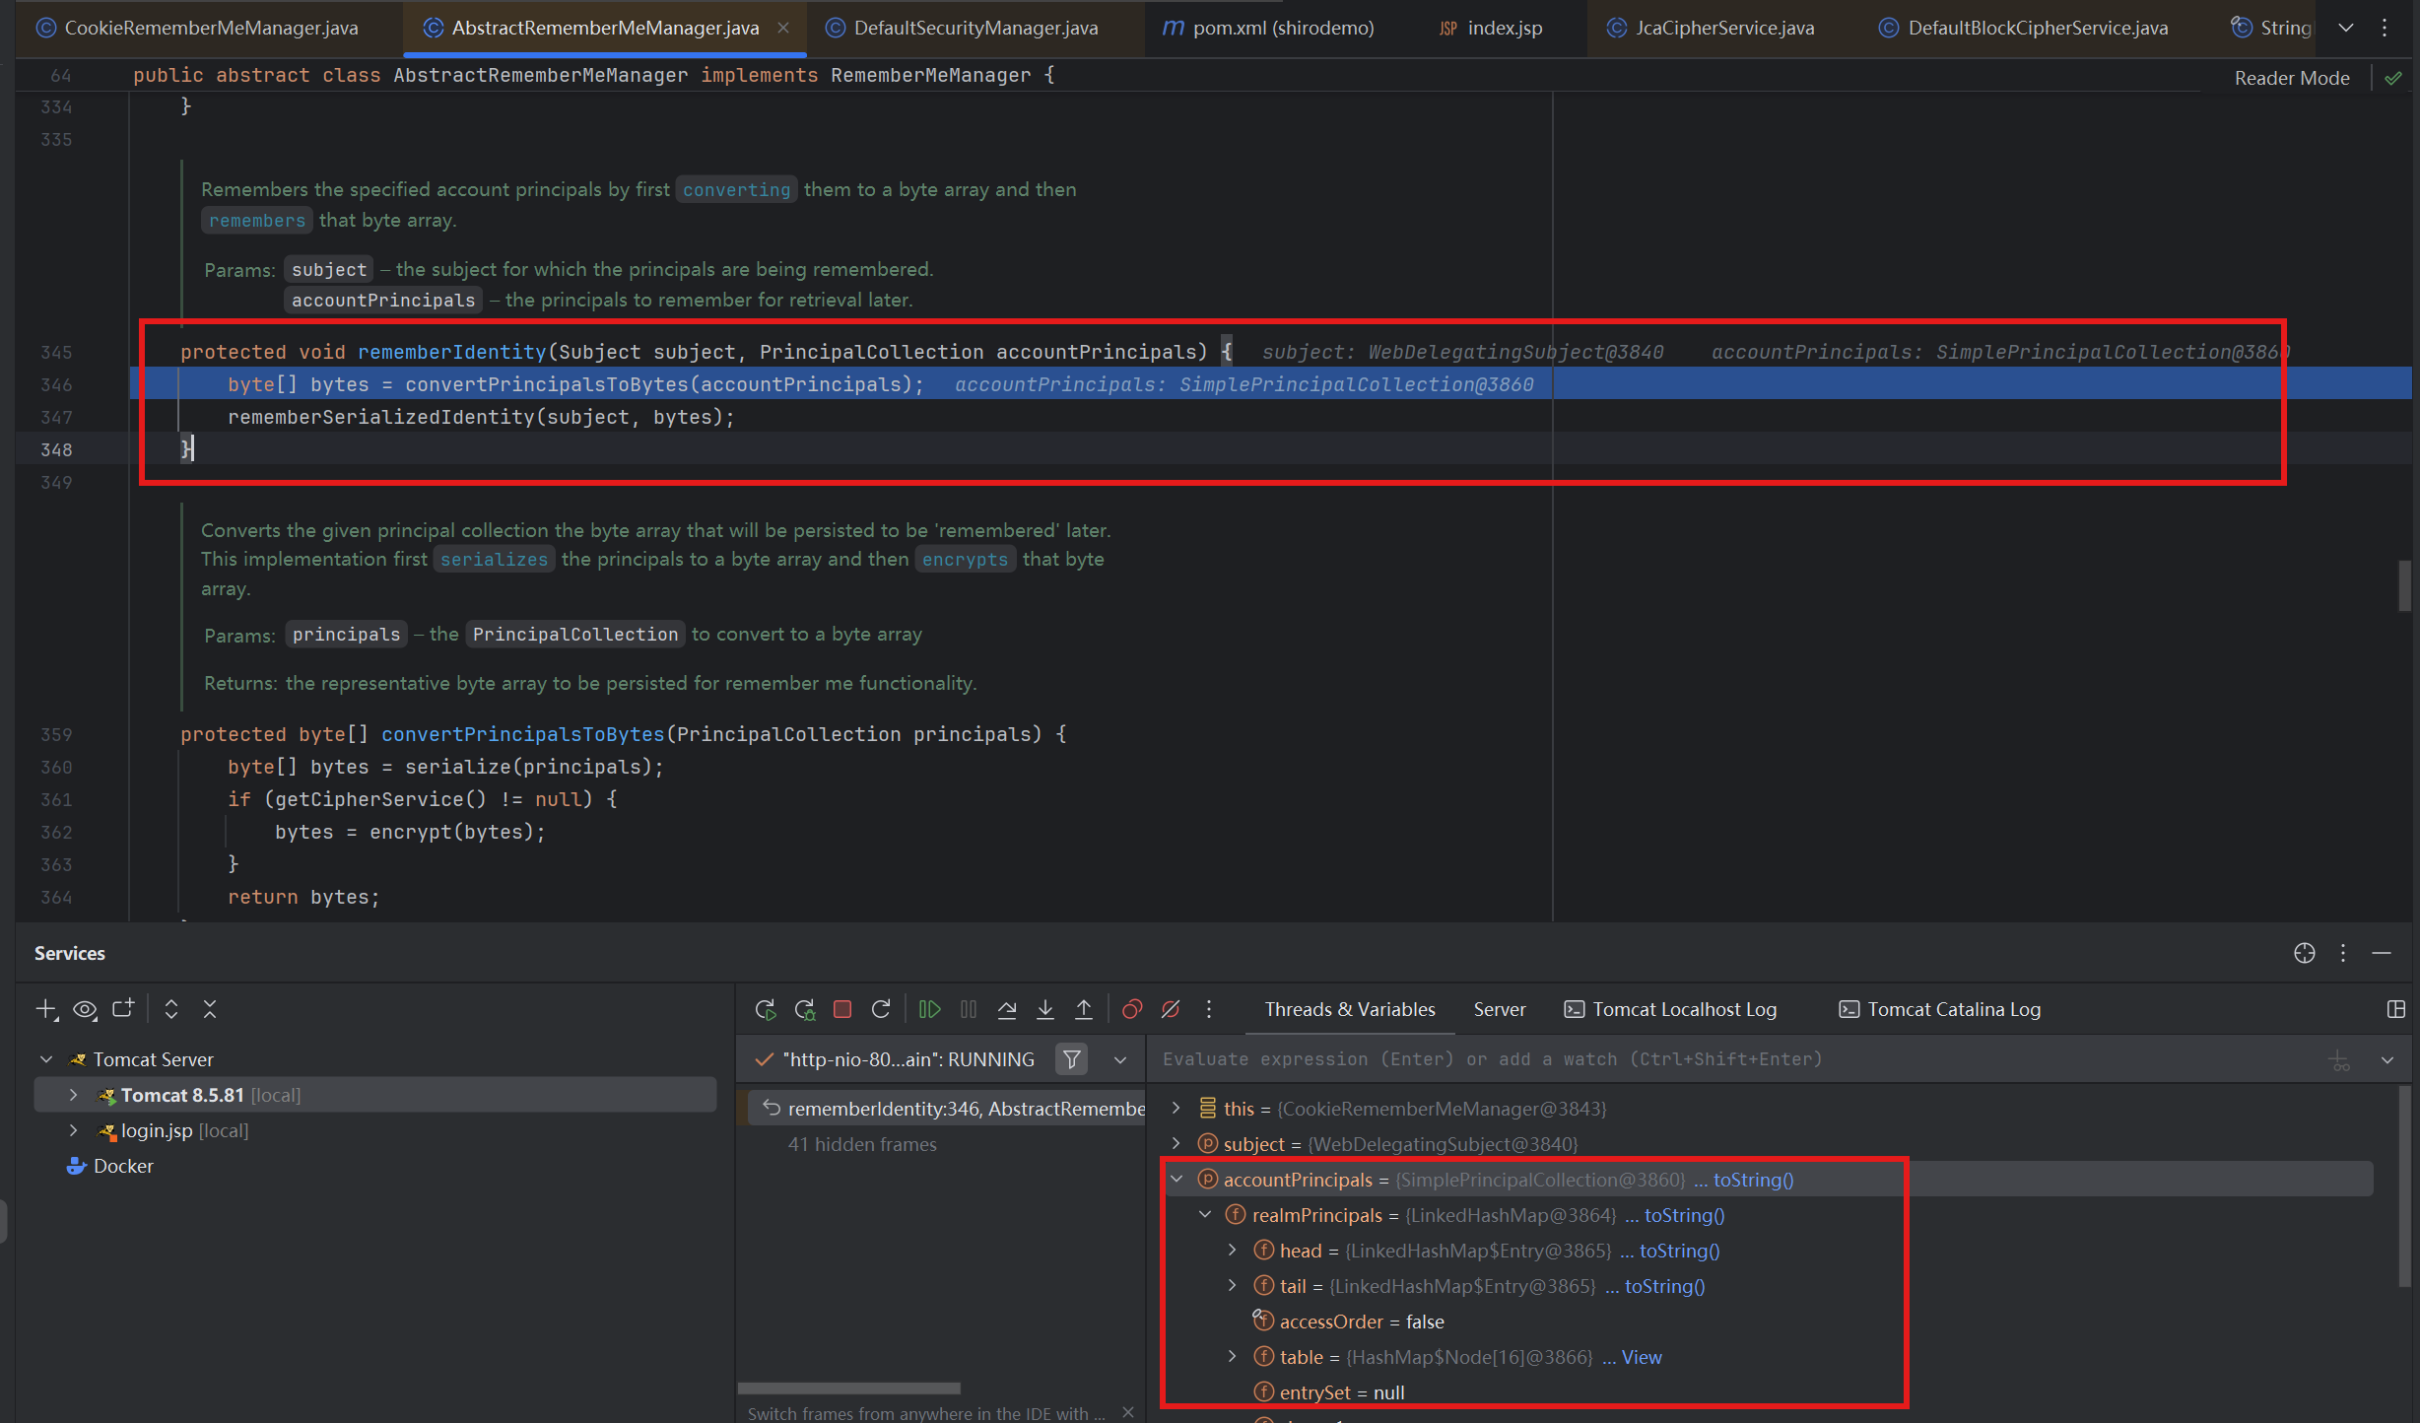Toggle Mute Breakpoints
2420x1423 pixels.
(x=1170, y=1009)
